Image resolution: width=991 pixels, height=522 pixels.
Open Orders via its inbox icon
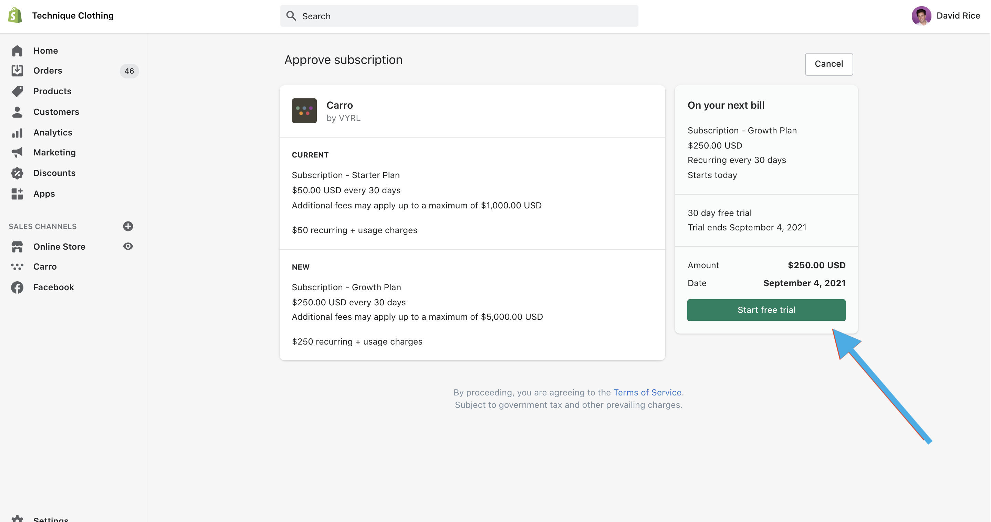pos(17,71)
